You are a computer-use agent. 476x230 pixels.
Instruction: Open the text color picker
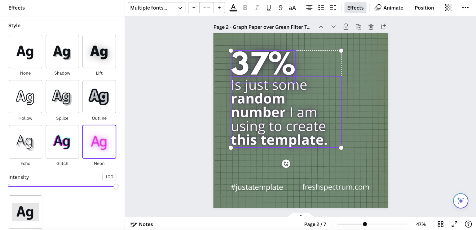(233, 7)
